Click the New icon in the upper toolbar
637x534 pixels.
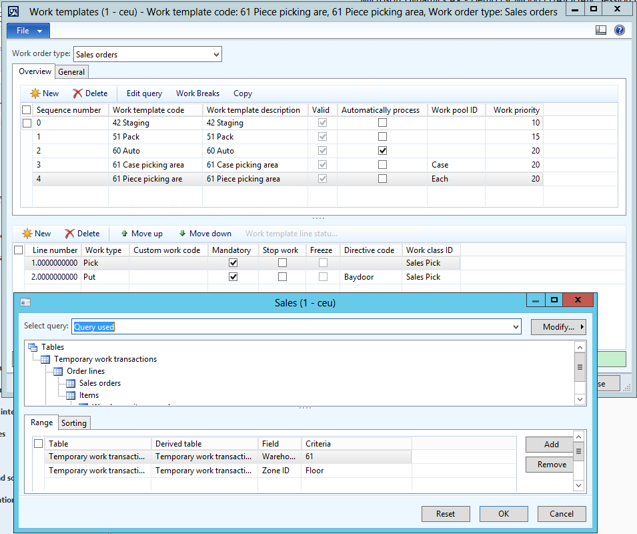coord(35,93)
